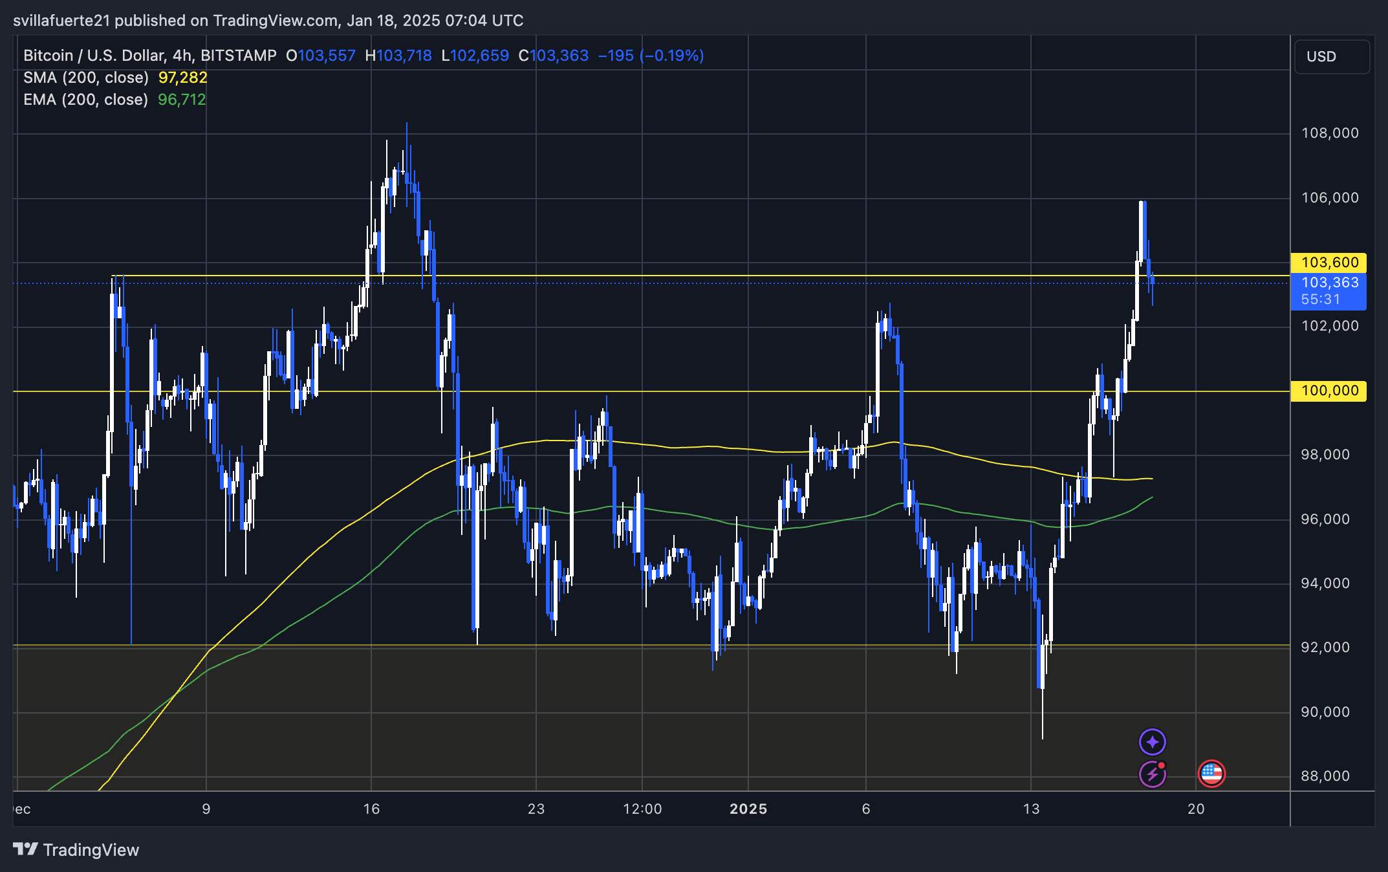Click the EMA value 96,712

pyautogui.click(x=182, y=99)
